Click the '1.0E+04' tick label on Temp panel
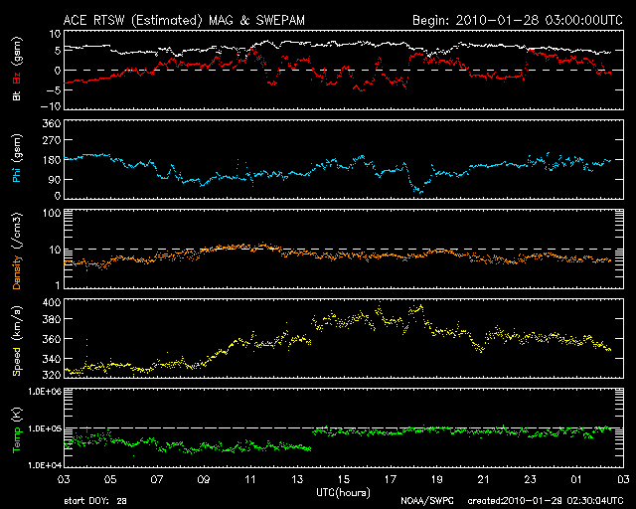Screen dimensions: 636x509 tap(45, 465)
